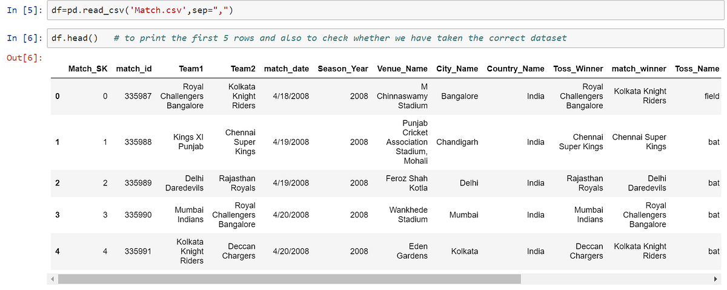Click match_id cell 335991

(138, 251)
